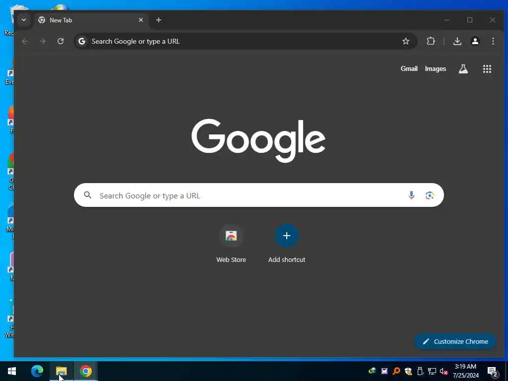This screenshot has width=508, height=381.
Task: Click the Customize Chrome button
Action: pyautogui.click(x=455, y=341)
